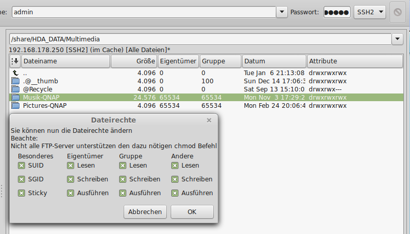Image resolution: width=410 pixels, height=234 pixels.
Task: Sort files by Größe column header
Action: (x=133, y=61)
